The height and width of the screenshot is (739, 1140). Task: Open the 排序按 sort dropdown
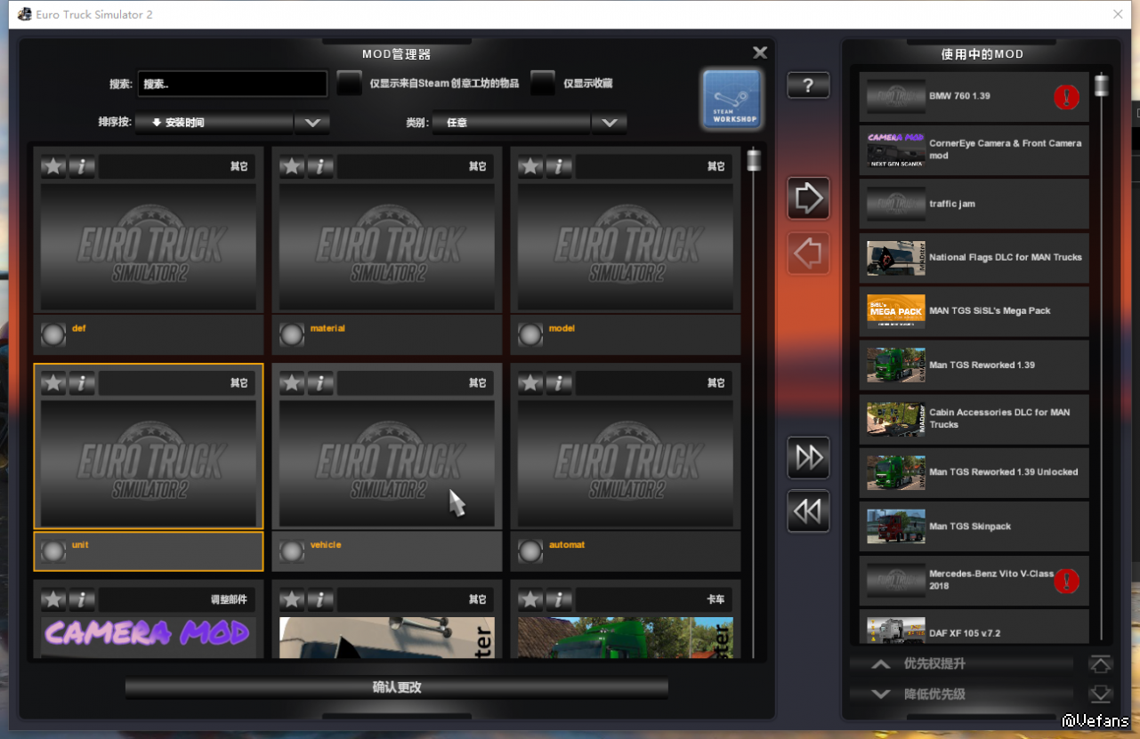[x=232, y=123]
